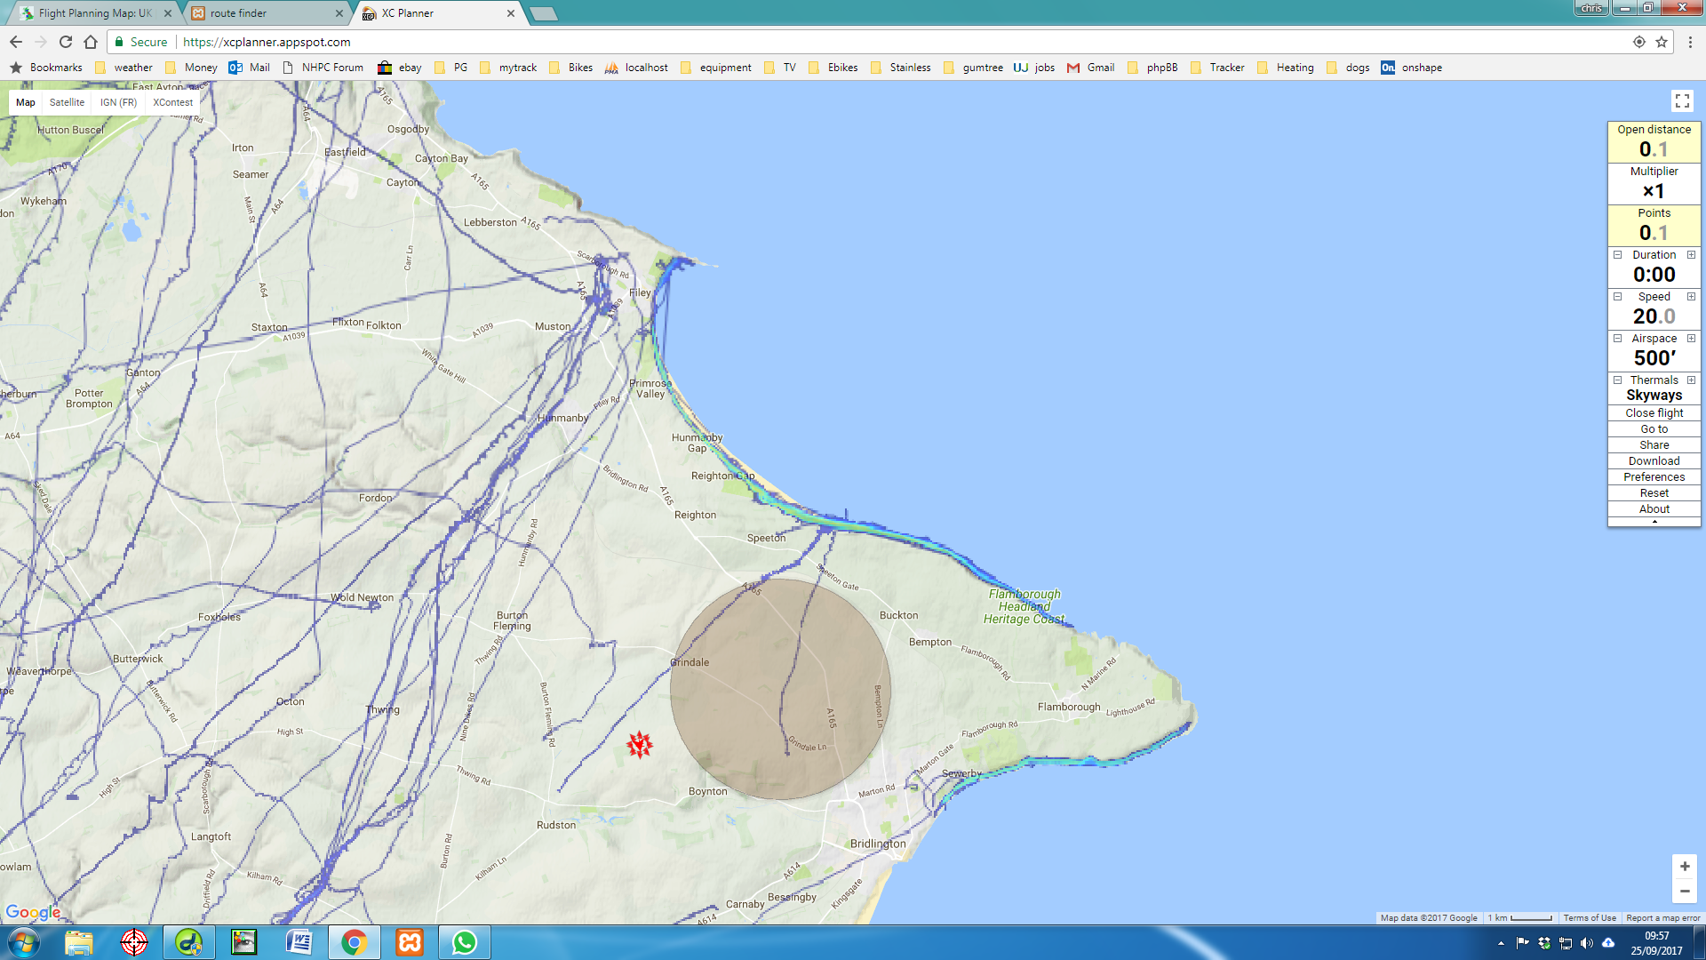This screenshot has height=960, width=1706.
Task: Bookmark this page with star icon
Action: pyautogui.click(x=1662, y=42)
